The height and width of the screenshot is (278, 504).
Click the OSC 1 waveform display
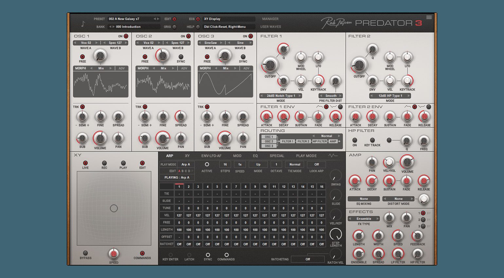point(101,84)
